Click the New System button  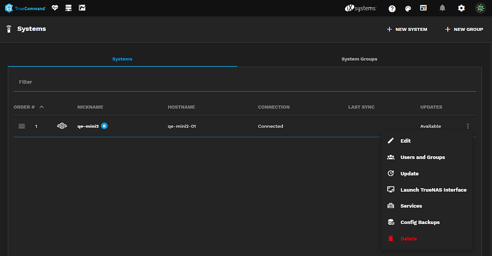407,29
